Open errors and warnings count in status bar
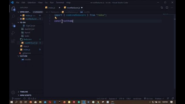The width and height of the screenshot is (185, 104). [x=32, y=99]
